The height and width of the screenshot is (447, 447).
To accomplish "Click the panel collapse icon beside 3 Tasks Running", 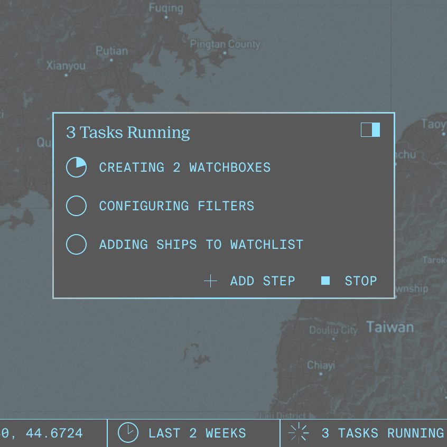I will coord(370,129).
